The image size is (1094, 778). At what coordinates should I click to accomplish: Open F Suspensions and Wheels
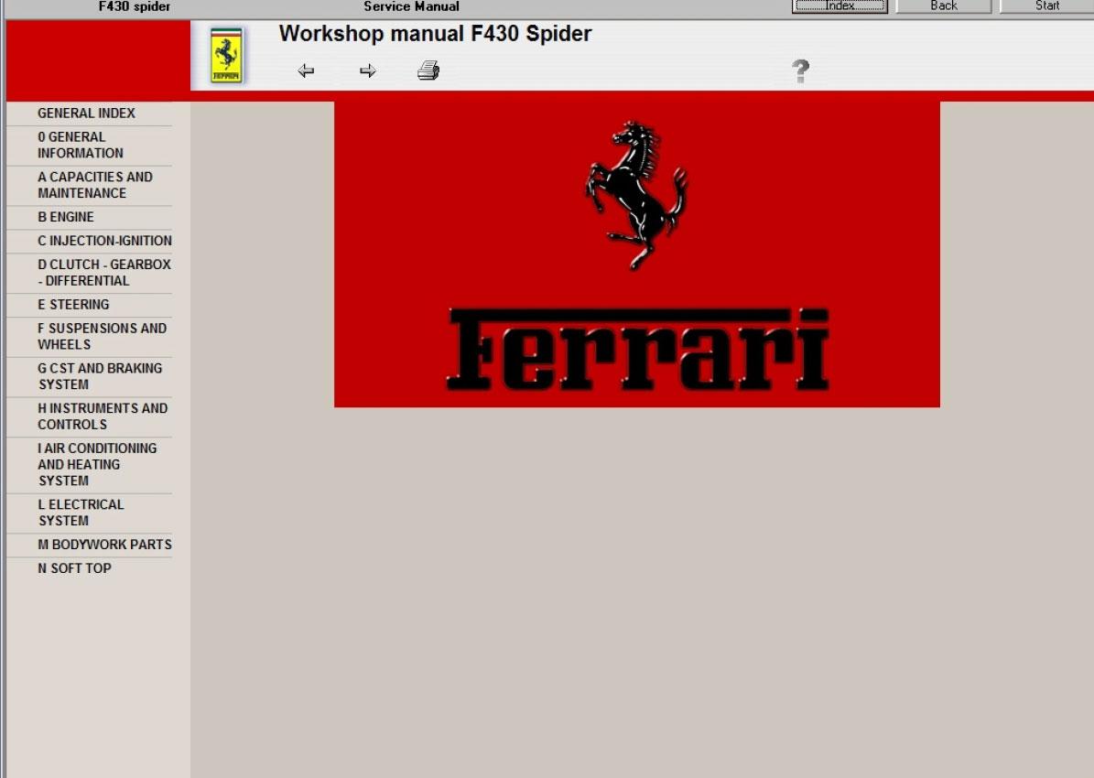[x=102, y=337]
